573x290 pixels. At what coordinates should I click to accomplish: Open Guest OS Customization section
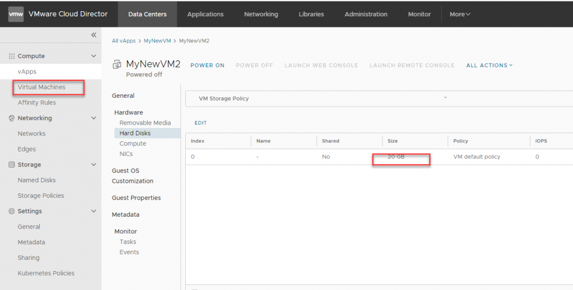tap(133, 176)
